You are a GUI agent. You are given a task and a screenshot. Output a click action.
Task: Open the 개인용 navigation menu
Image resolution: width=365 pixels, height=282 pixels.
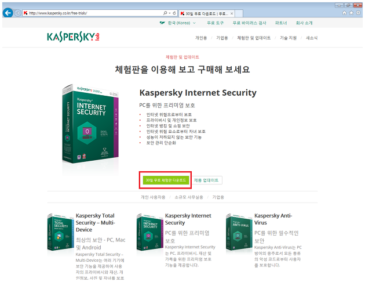201,38
